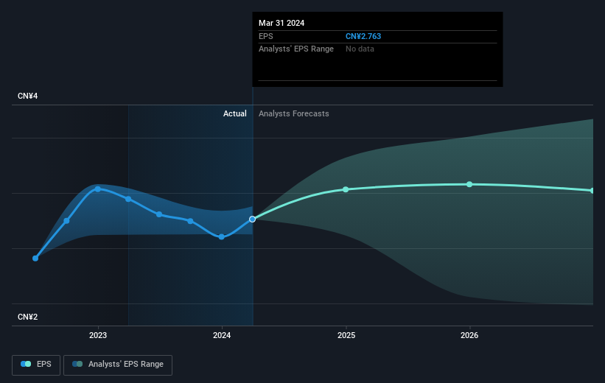Image resolution: width=605 pixels, height=383 pixels.
Task: Click the lowest EPS point near 2024
Action: click(222, 237)
